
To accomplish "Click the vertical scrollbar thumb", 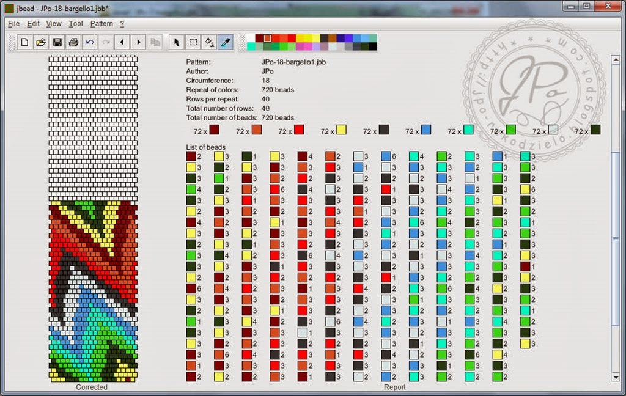I will [x=615, y=238].
